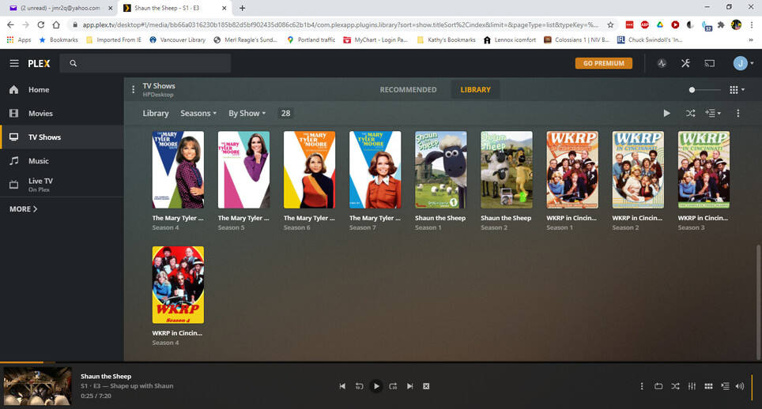Open the Activity monitor icon
Viewport: 762px width, 409px height.
[x=662, y=63]
